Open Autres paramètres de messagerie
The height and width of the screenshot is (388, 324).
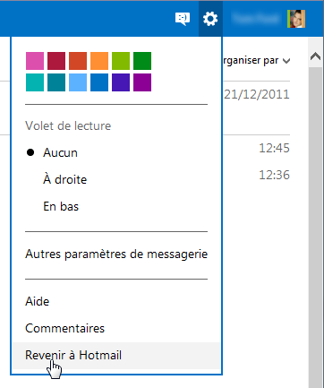(x=116, y=254)
